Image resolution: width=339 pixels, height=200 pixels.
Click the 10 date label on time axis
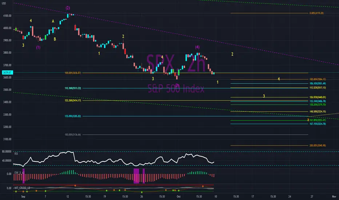pos(216,196)
